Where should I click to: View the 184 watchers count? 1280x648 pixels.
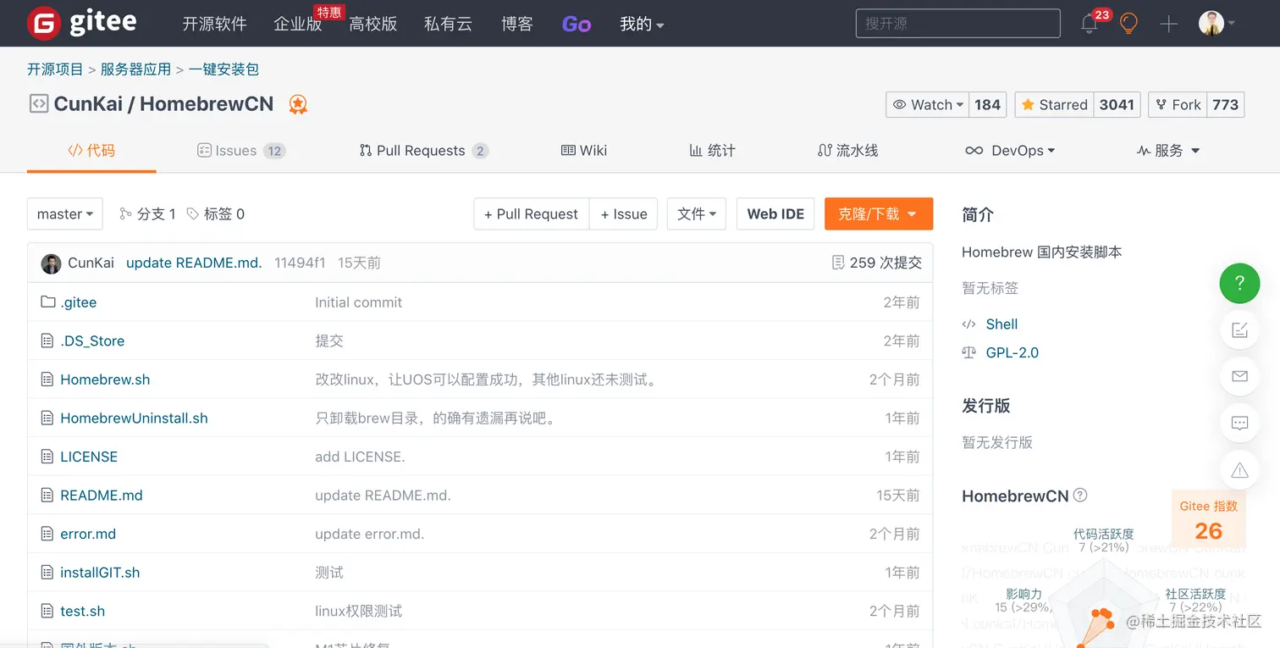click(987, 104)
